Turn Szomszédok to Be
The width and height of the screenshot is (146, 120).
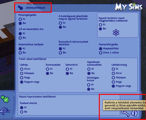47,73
